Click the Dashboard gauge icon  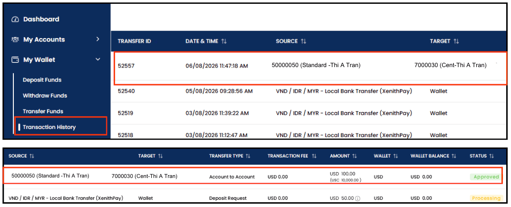click(15, 20)
